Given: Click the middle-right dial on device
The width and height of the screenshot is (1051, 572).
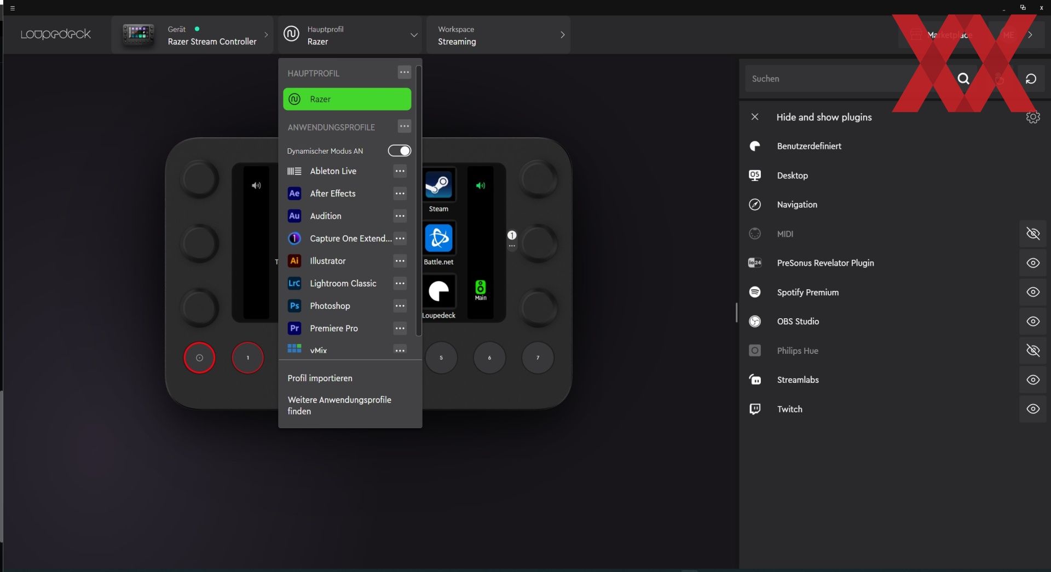Looking at the screenshot, I should coord(539,243).
